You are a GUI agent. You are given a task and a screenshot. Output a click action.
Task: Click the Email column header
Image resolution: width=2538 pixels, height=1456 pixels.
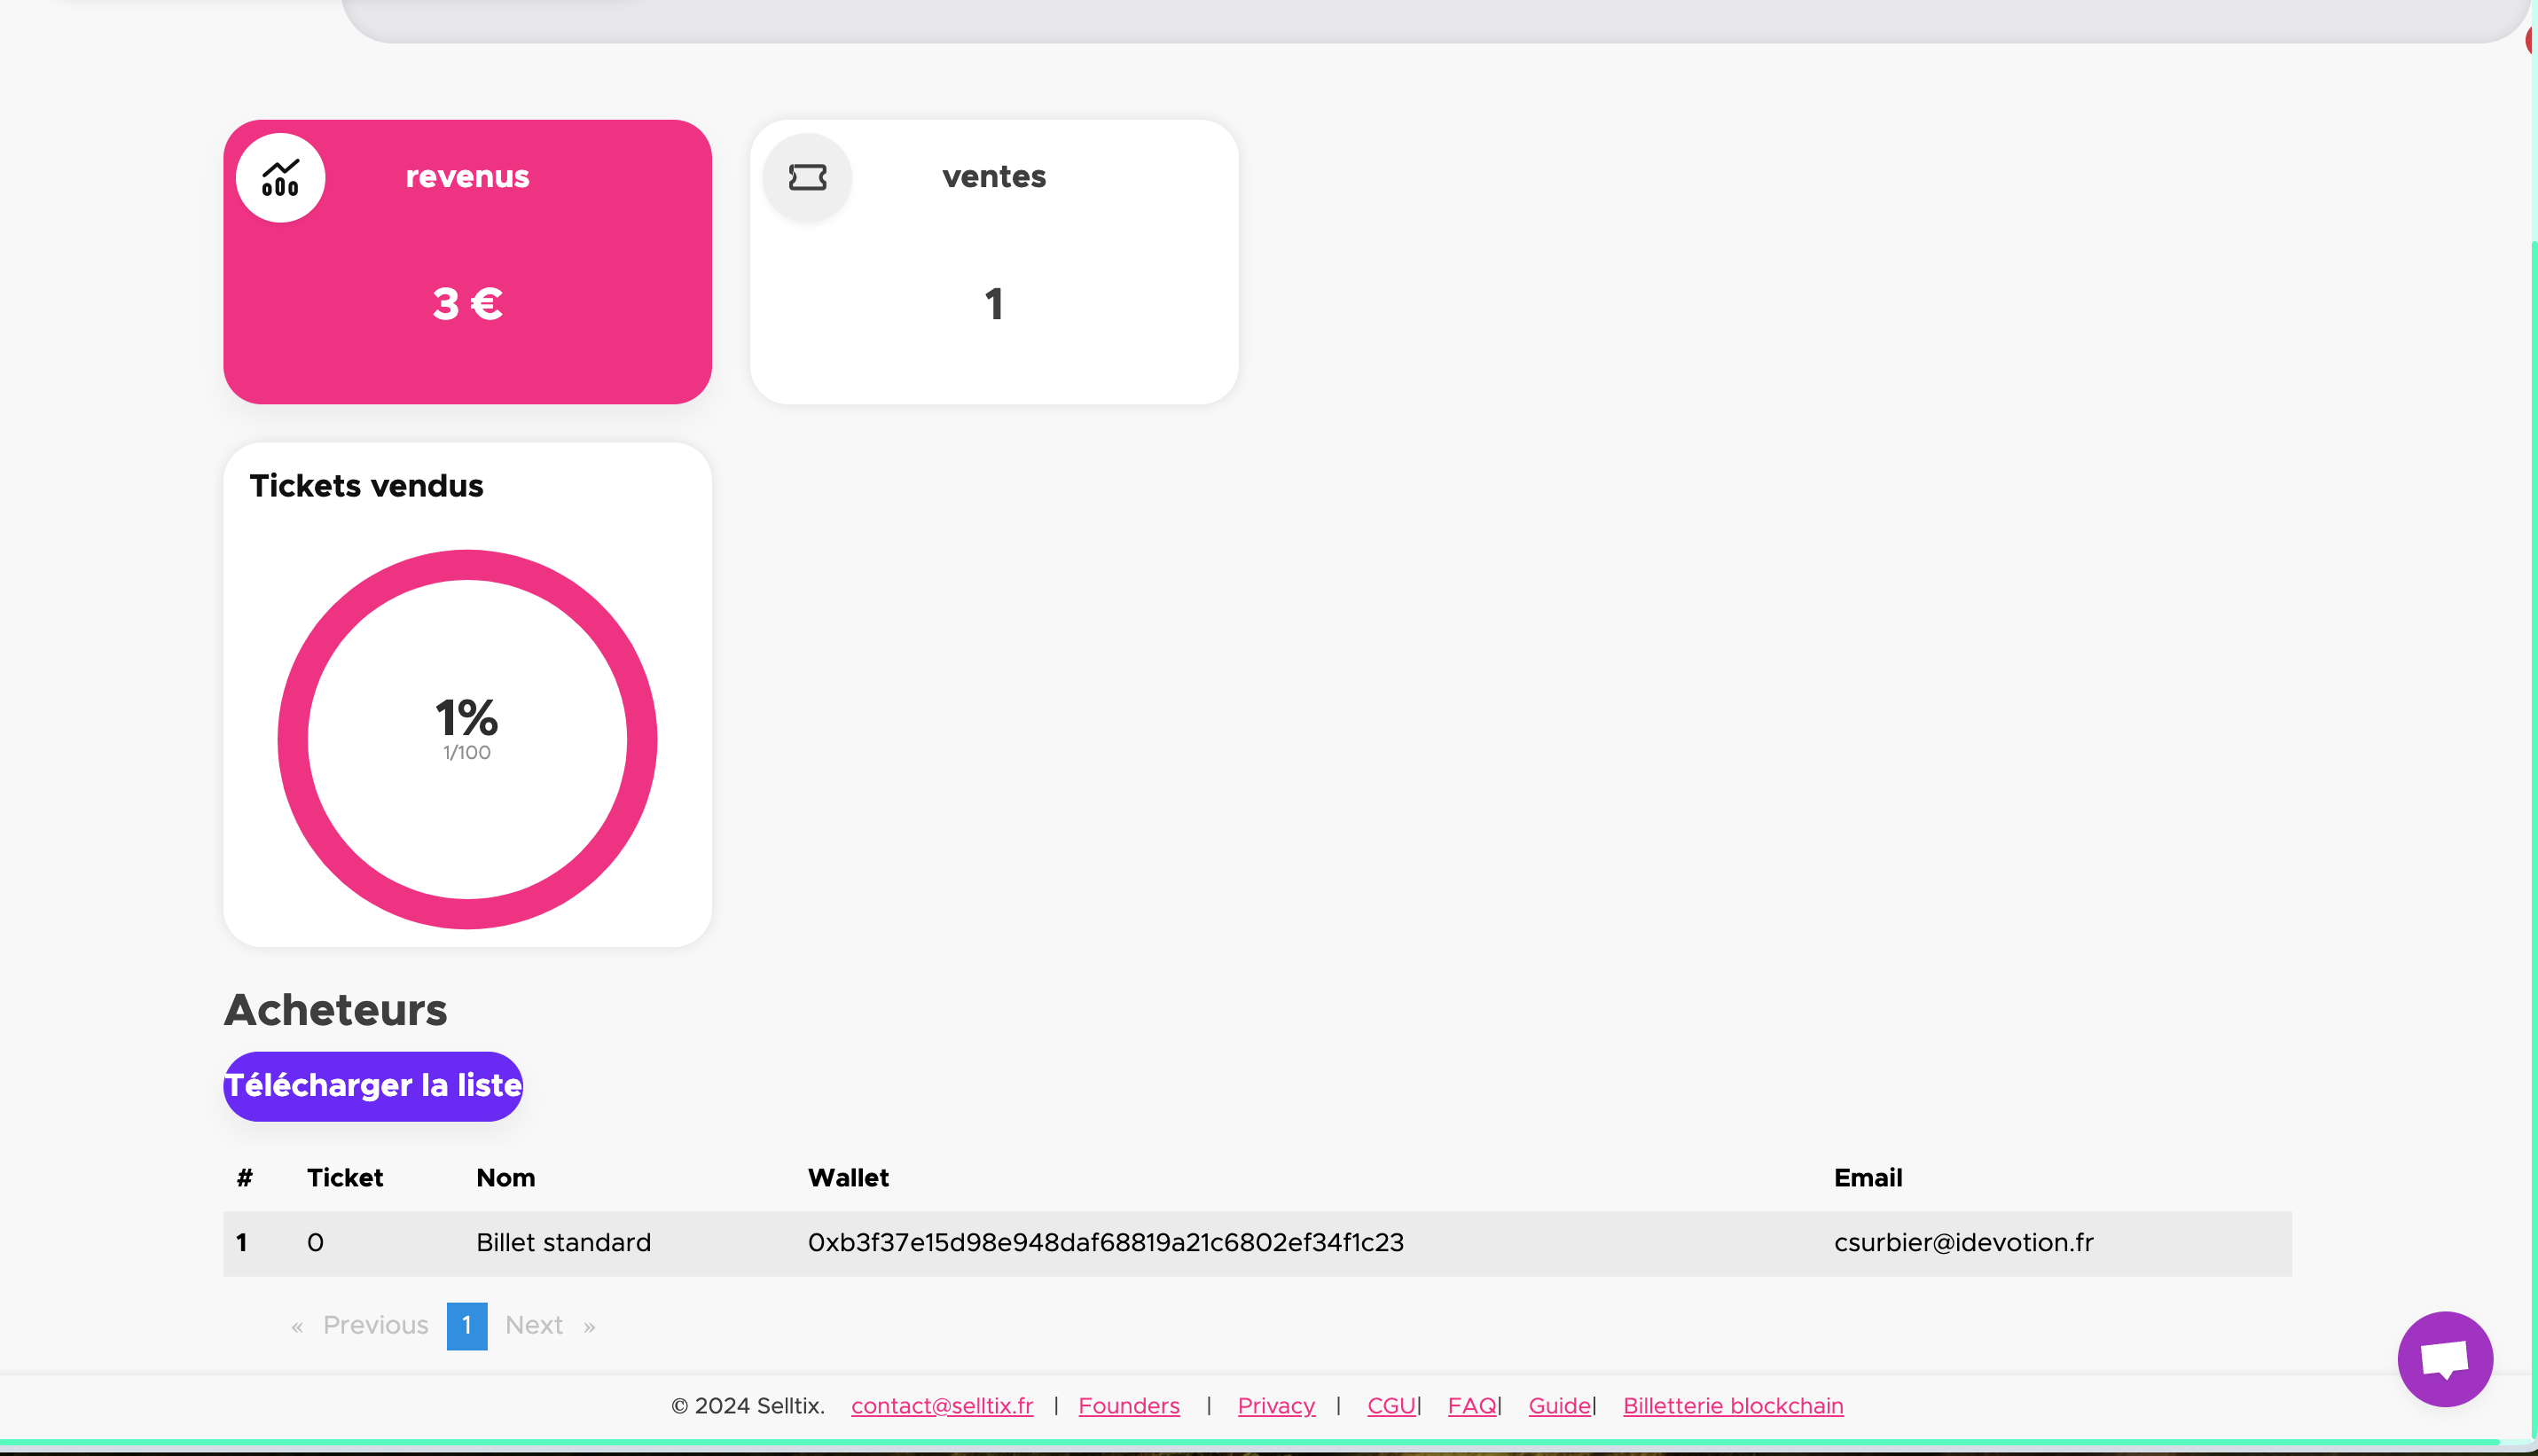tap(1867, 1178)
